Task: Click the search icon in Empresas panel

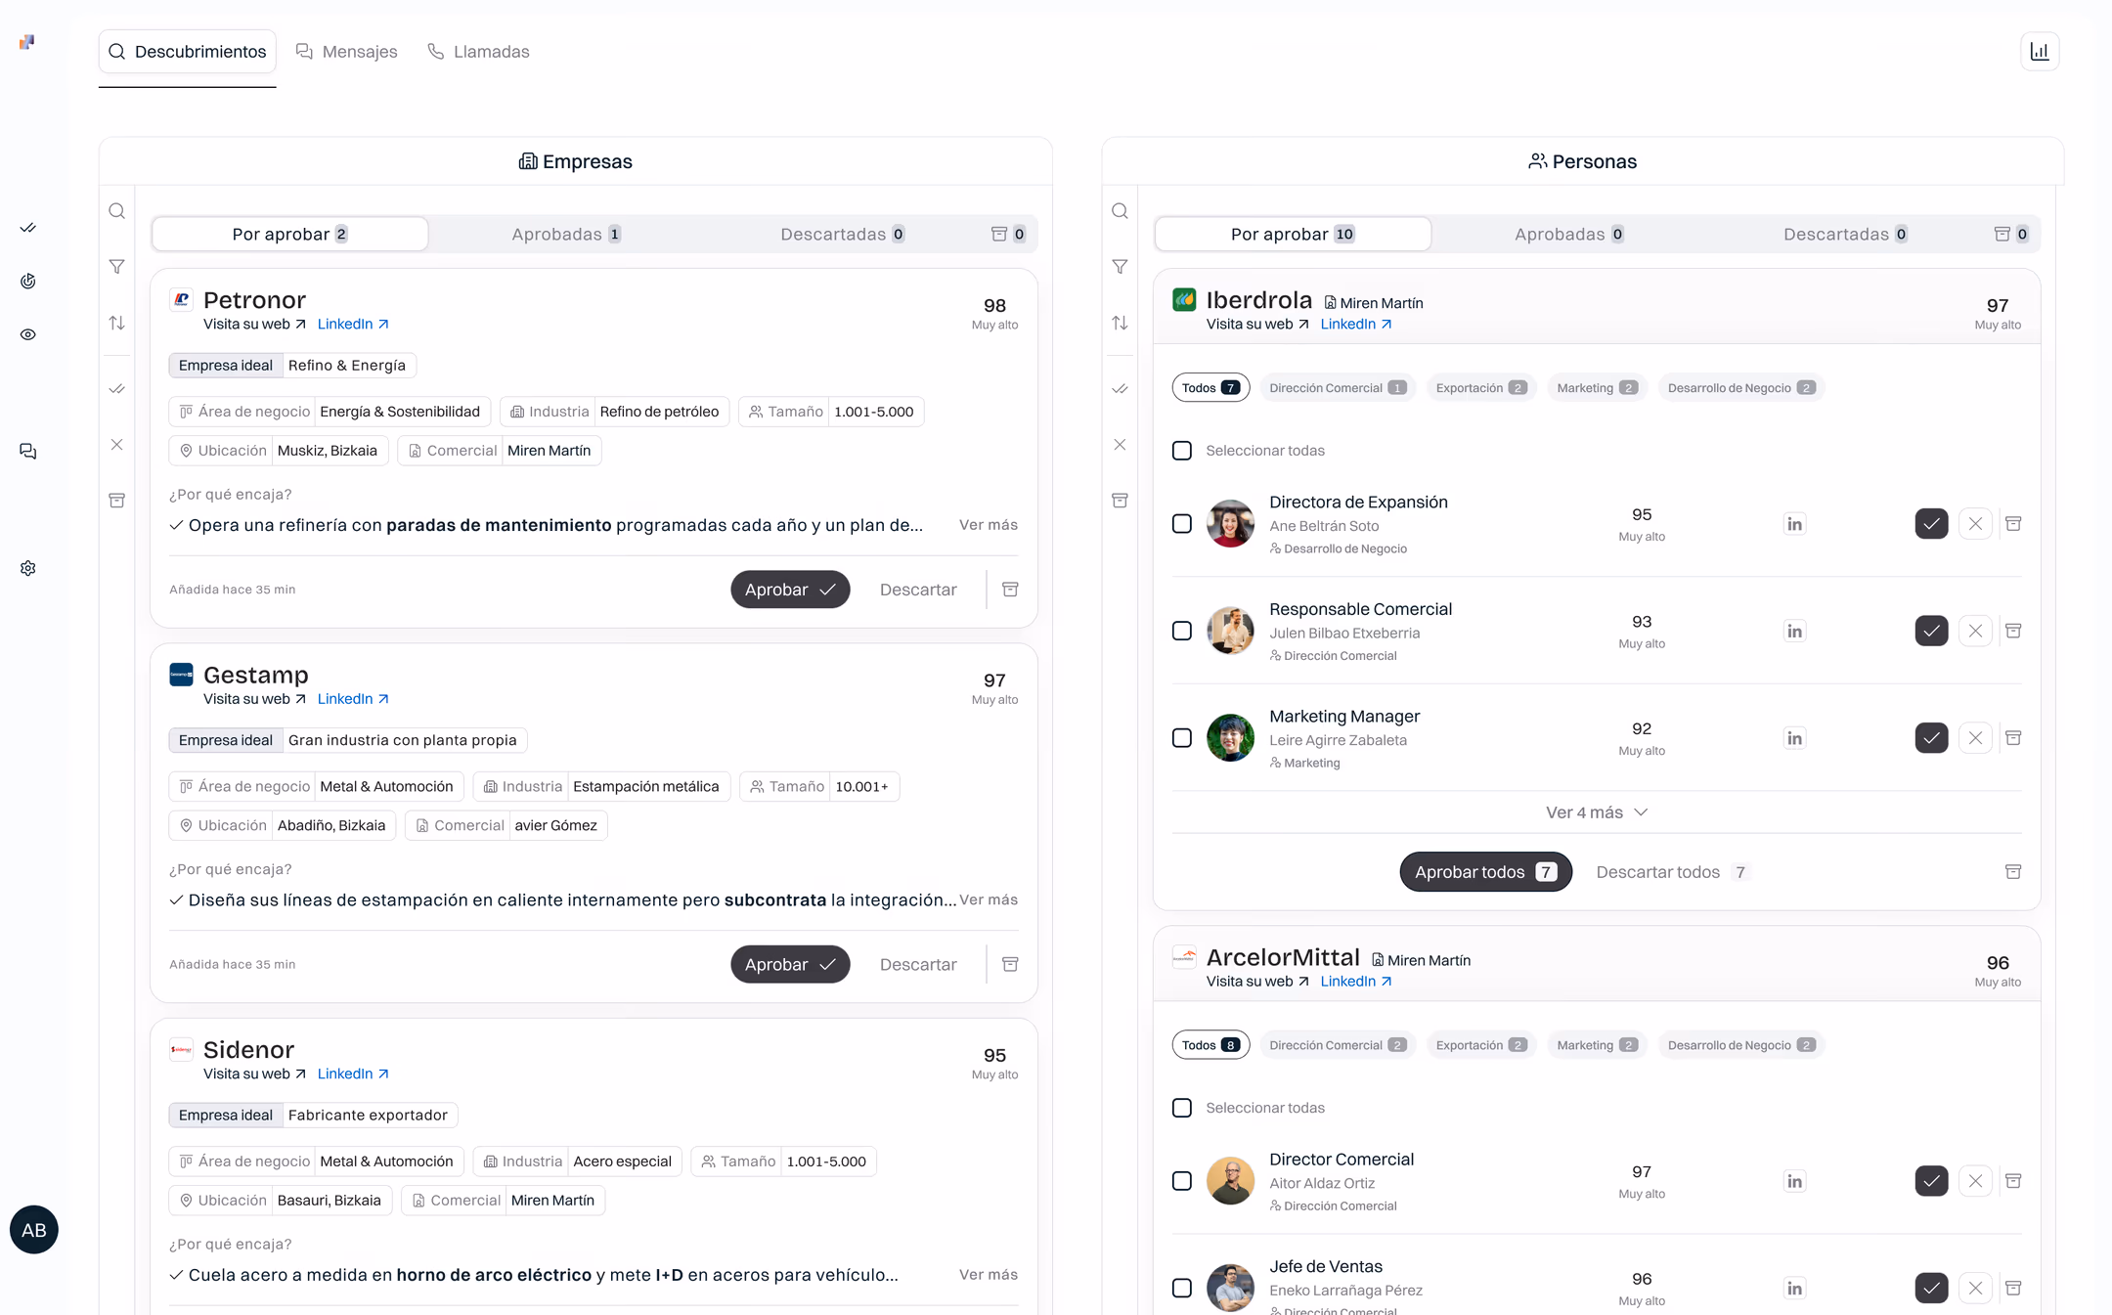Action: [x=116, y=211]
